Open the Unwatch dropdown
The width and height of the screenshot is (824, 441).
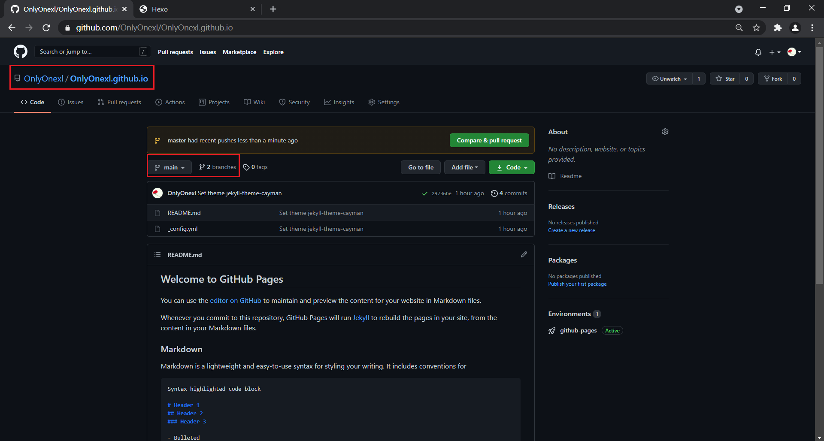pos(669,79)
